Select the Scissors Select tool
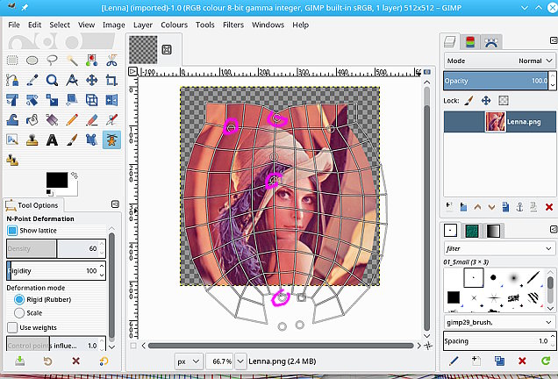 [x=111, y=60]
